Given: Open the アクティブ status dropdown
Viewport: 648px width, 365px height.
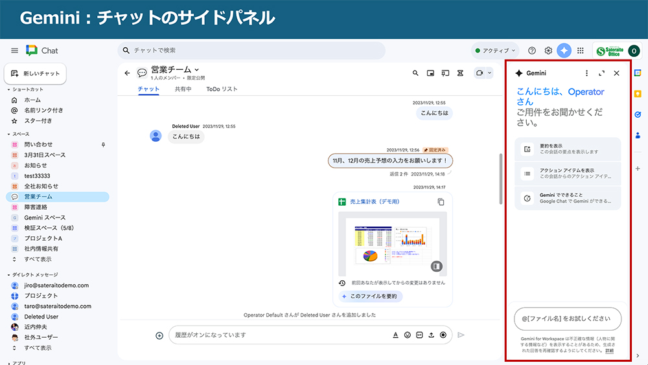Looking at the screenshot, I should (x=495, y=50).
